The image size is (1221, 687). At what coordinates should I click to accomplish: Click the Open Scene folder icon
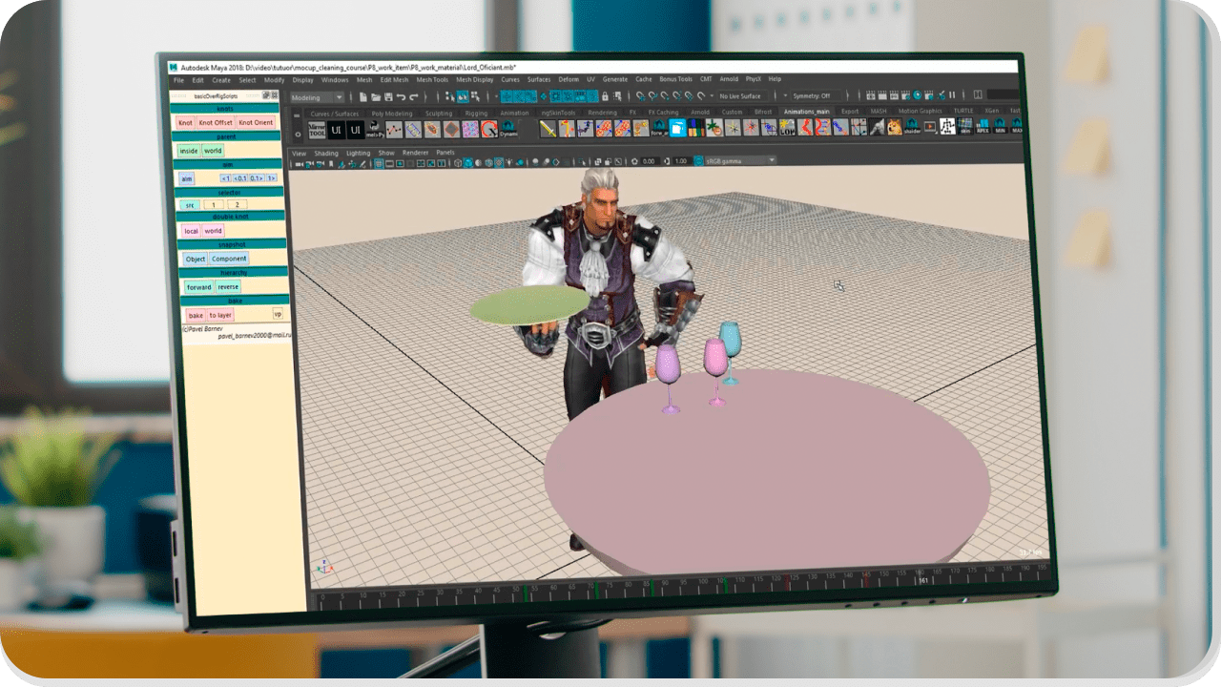click(x=376, y=97)
